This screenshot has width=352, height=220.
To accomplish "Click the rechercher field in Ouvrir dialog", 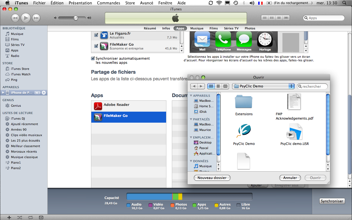I will (x=313, y=86).
